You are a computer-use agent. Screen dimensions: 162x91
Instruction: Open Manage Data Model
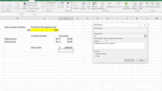126,6
